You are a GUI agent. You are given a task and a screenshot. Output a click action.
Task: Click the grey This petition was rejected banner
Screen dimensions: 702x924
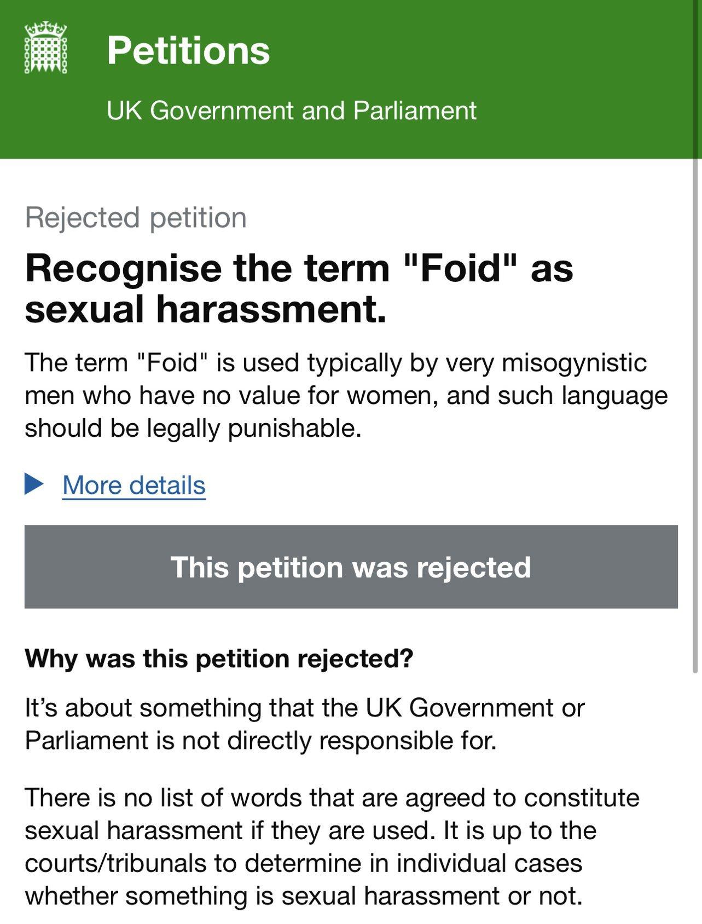tap(351, 567)
